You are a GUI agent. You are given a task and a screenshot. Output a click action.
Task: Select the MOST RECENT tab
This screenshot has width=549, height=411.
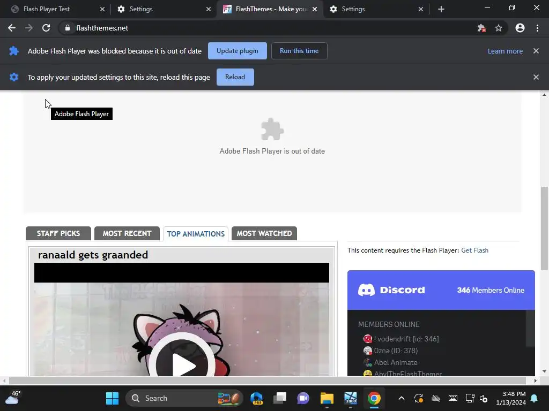click(127, 233)
